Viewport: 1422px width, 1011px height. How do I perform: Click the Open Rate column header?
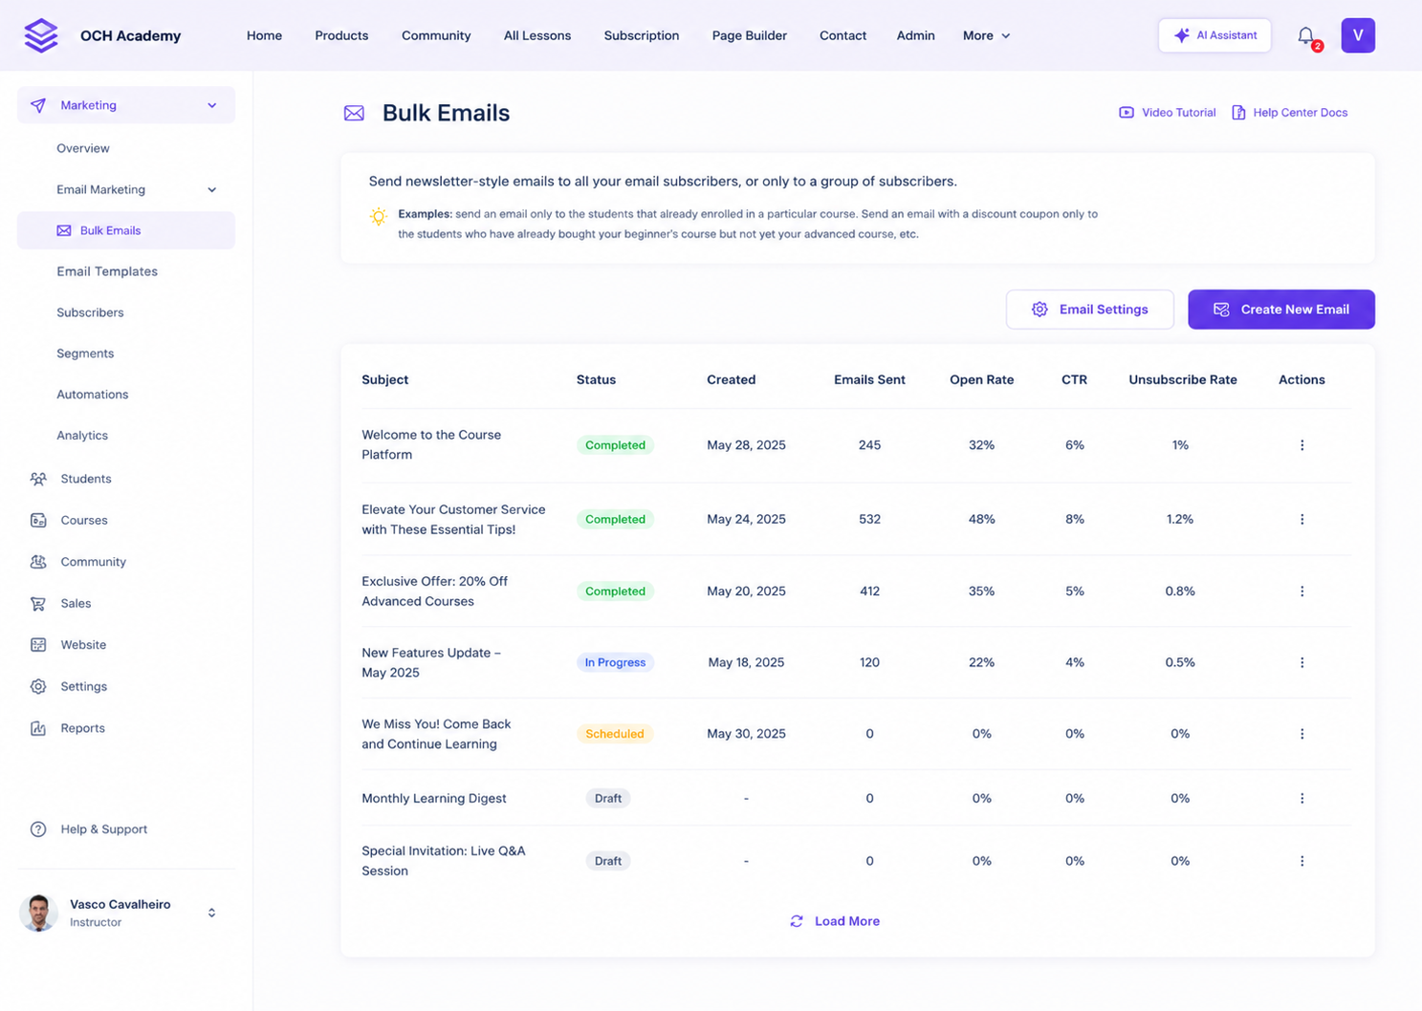click(982, 380)
